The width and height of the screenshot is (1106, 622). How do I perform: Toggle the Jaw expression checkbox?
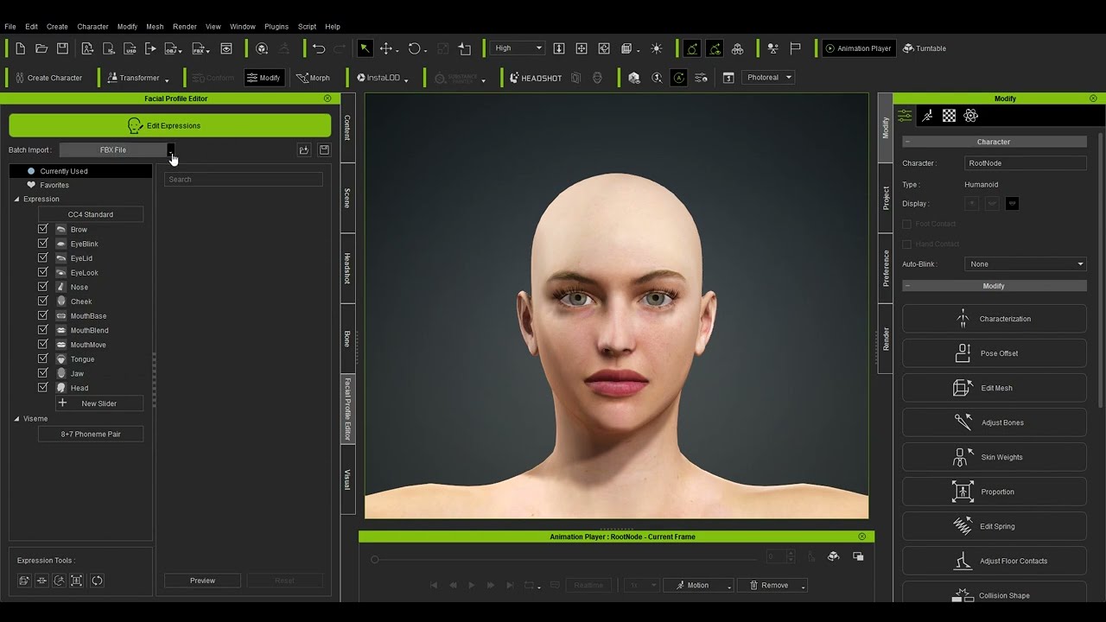[42, 373]
